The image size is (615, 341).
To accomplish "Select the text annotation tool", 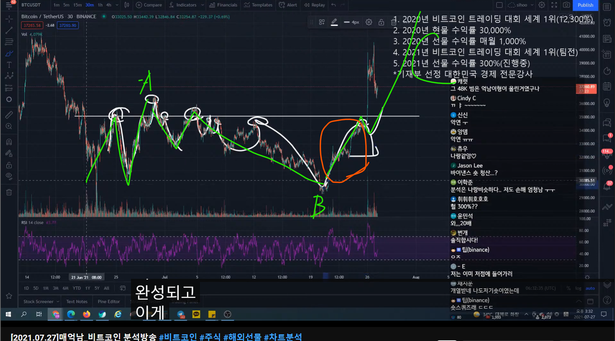I will [x=9, y=65].
